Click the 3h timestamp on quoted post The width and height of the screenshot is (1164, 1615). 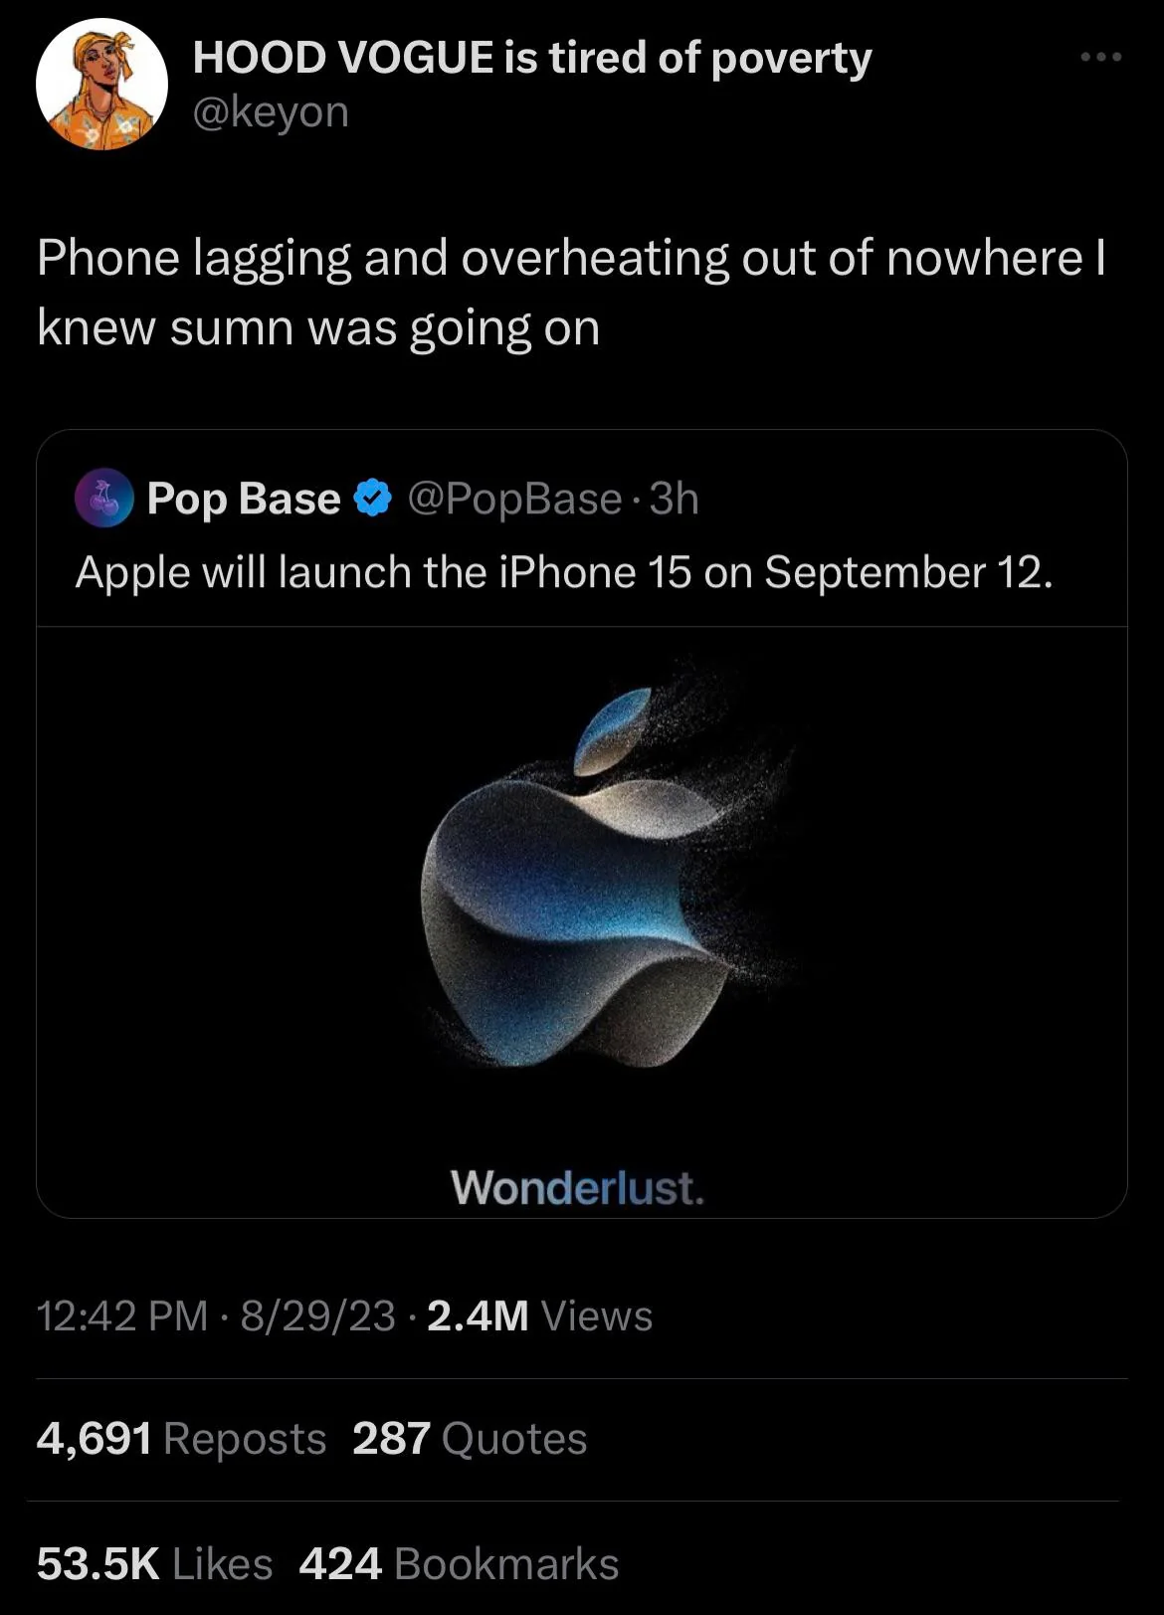point(675,498)
